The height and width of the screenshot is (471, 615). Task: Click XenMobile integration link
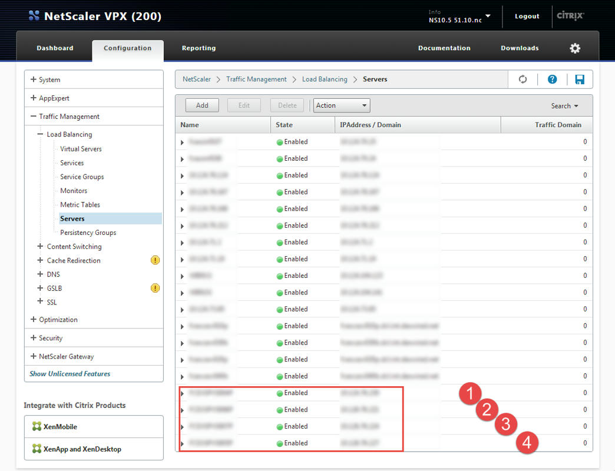click(60, 426)
